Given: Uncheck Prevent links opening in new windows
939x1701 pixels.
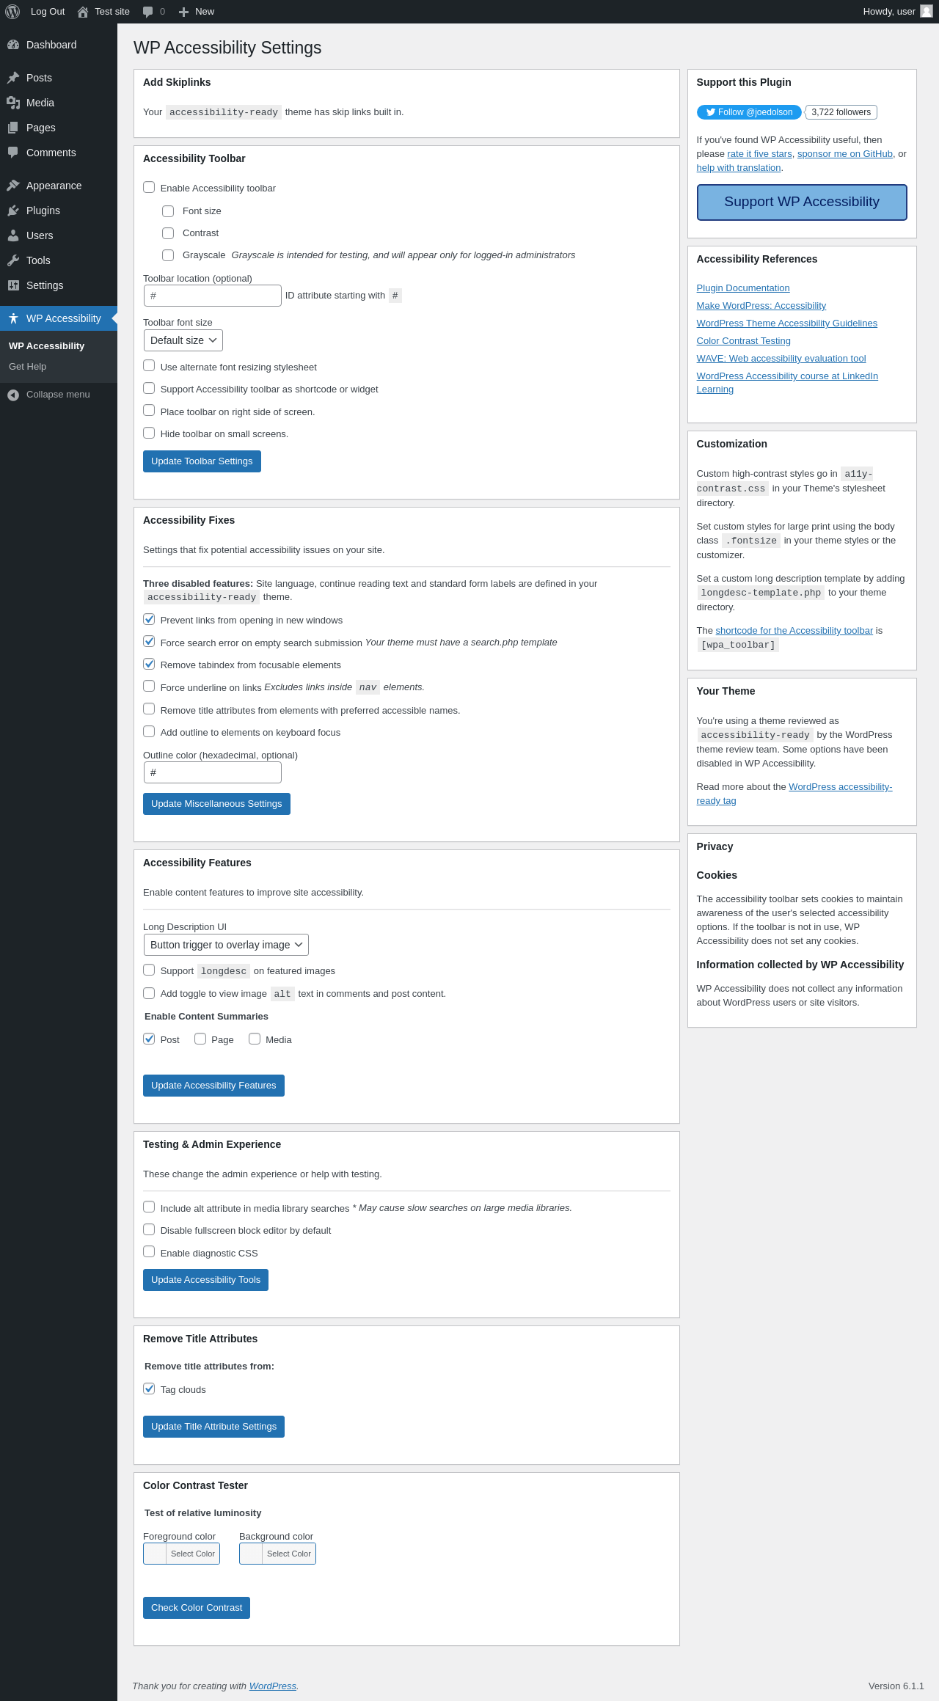Looking at the screenshot, I should point(149,619).
